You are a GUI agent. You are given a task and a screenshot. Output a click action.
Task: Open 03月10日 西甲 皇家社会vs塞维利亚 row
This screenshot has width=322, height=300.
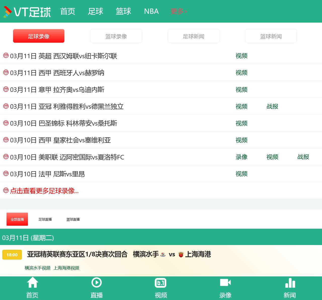point(60,140)
